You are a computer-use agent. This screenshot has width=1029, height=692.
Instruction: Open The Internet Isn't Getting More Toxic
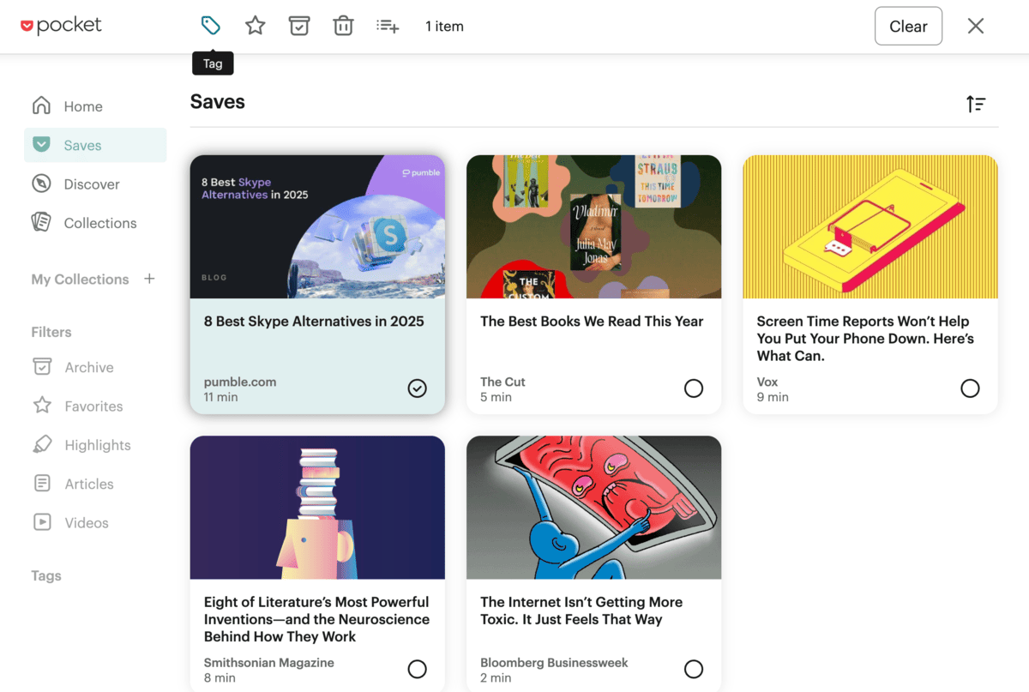coord(581,611)
